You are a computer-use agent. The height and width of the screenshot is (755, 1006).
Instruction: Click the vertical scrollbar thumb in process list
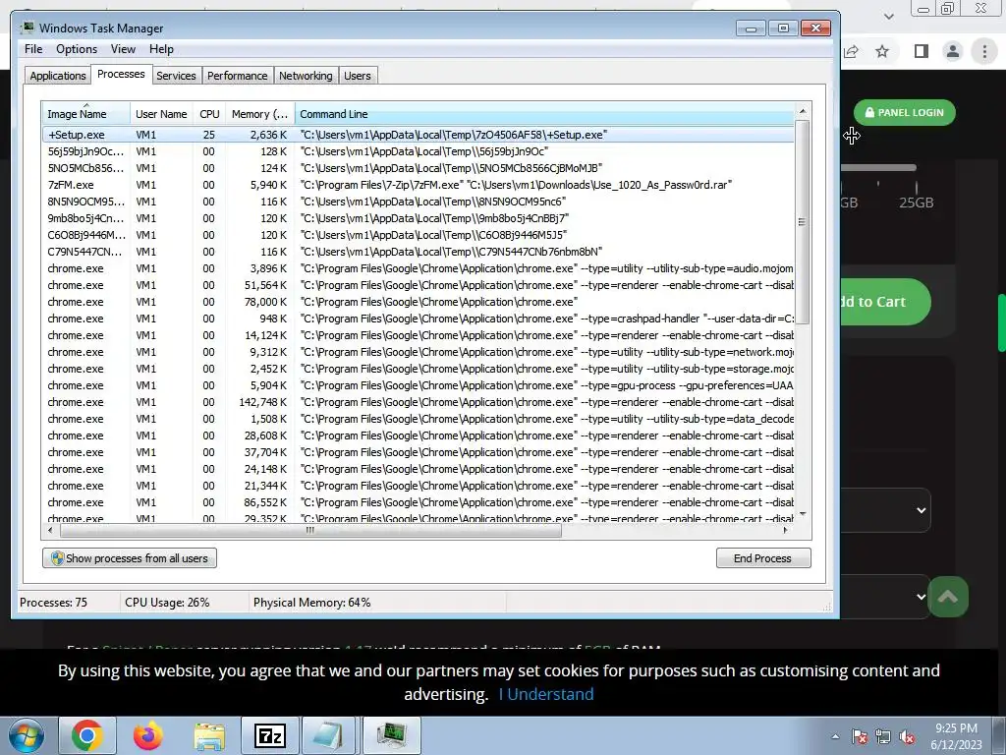point(802,222)
